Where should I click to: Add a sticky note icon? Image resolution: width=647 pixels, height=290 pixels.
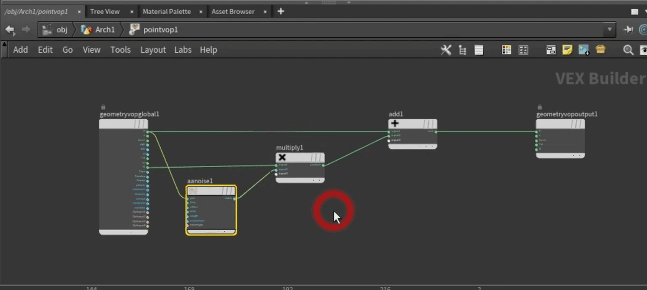(x=567, y=50)
